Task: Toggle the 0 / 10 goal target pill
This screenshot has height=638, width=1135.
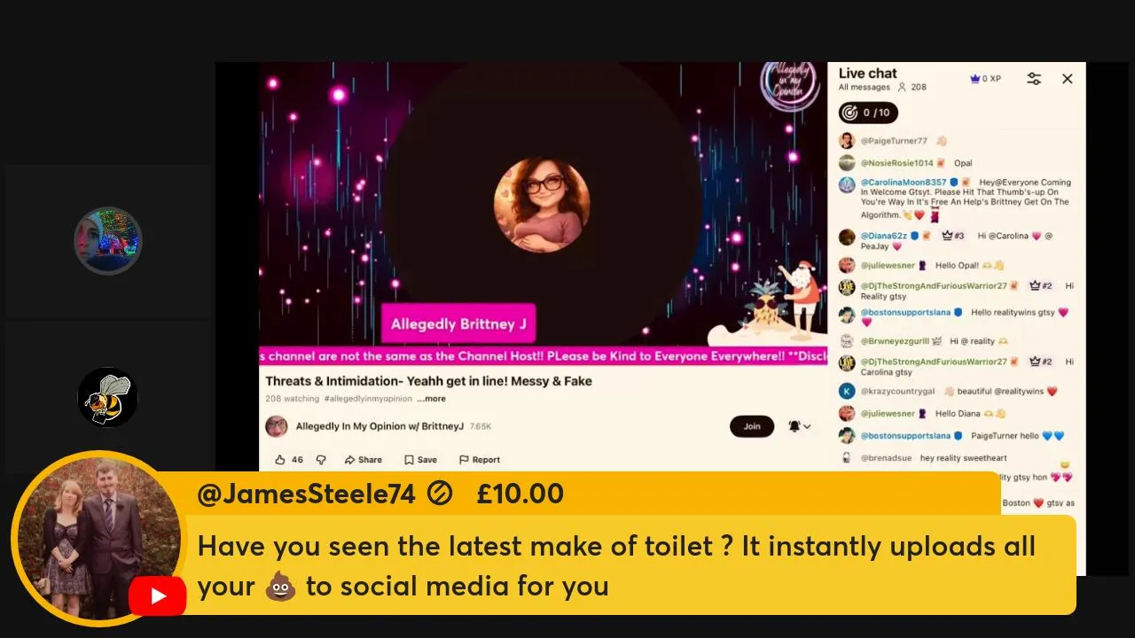Action: coord(868,113)
